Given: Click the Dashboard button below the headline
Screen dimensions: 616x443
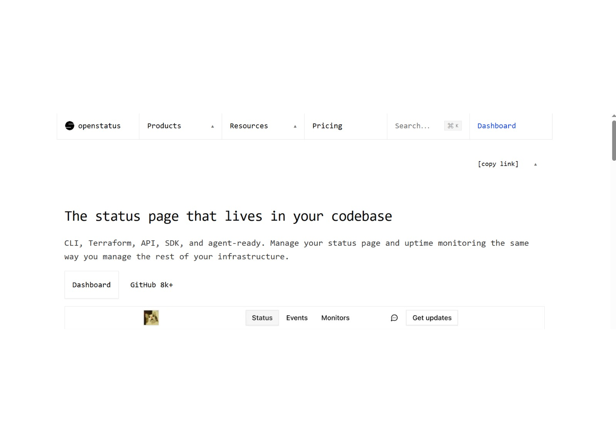Looking at the screenshot, I should (x=92, y=285).
